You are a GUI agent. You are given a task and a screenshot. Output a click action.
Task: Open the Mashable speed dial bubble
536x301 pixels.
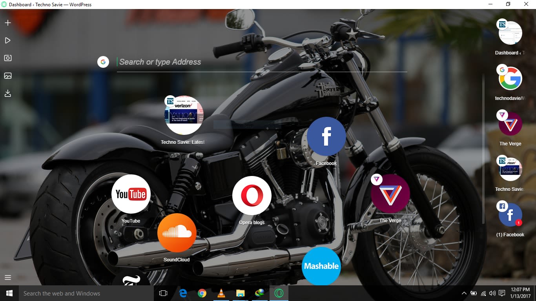[321, 266]
